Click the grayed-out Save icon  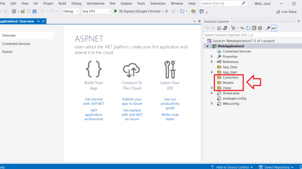[29, 11]
